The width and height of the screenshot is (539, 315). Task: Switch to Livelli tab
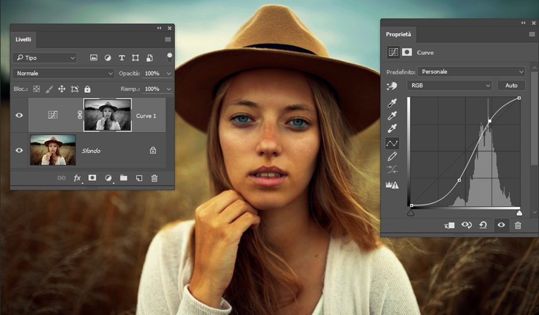[x=24, y=40]
